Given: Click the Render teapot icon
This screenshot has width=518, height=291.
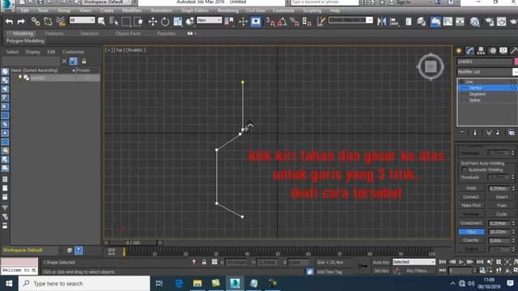Looking at the screenshot, I should coord(513,22).
